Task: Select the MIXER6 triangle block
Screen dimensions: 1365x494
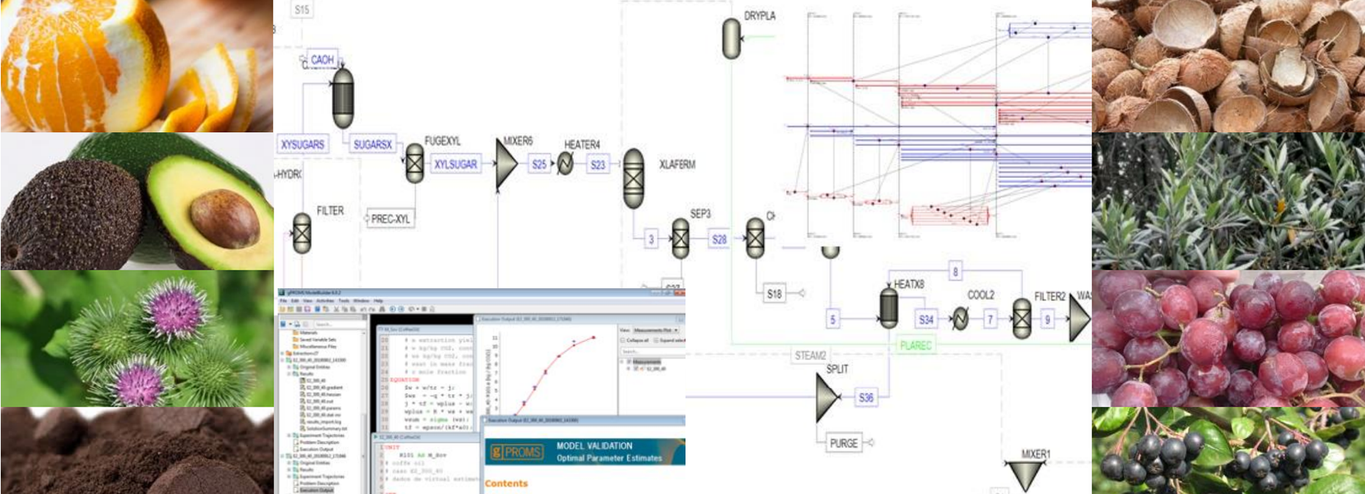Action: point(507,165)
